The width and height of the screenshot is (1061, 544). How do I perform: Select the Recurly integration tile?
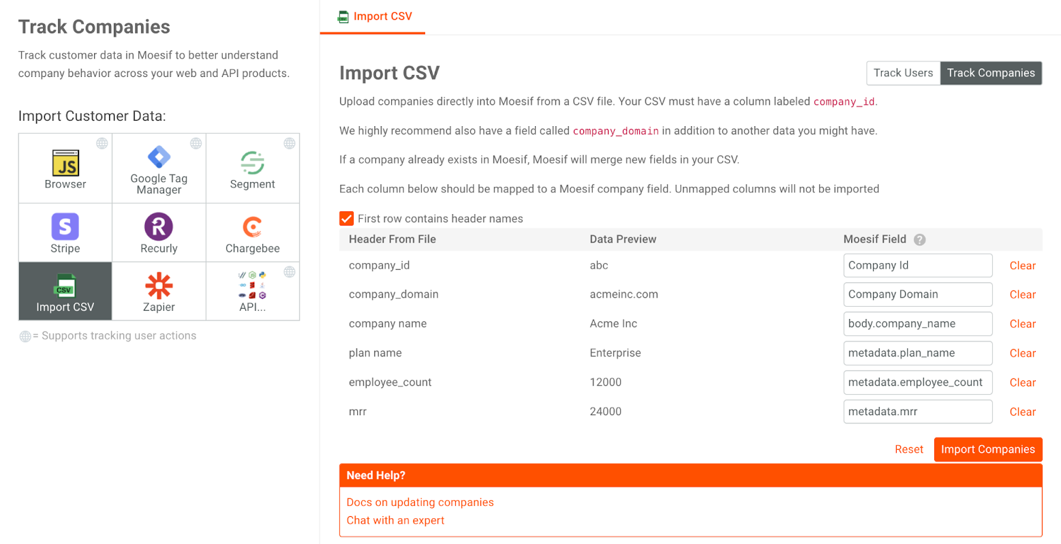(159, 232)
